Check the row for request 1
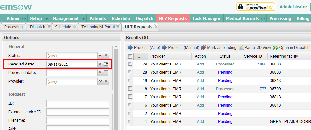Viewport: 311px width, 130px height. (x=130, y=121)
